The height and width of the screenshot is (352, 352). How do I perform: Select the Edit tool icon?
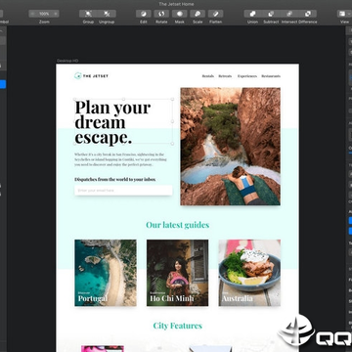click(x=144, y=14)
